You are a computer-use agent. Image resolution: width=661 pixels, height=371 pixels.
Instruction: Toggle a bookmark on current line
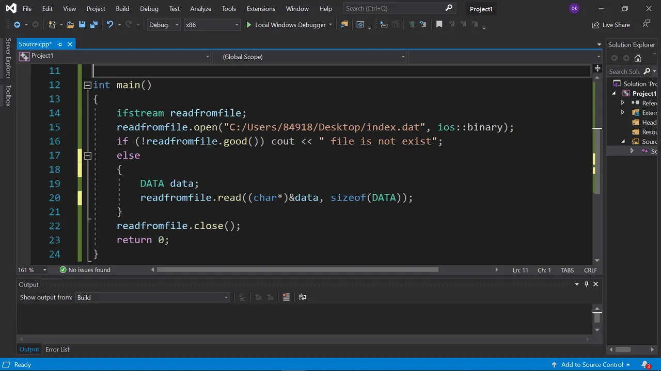[x=439, y=25]
